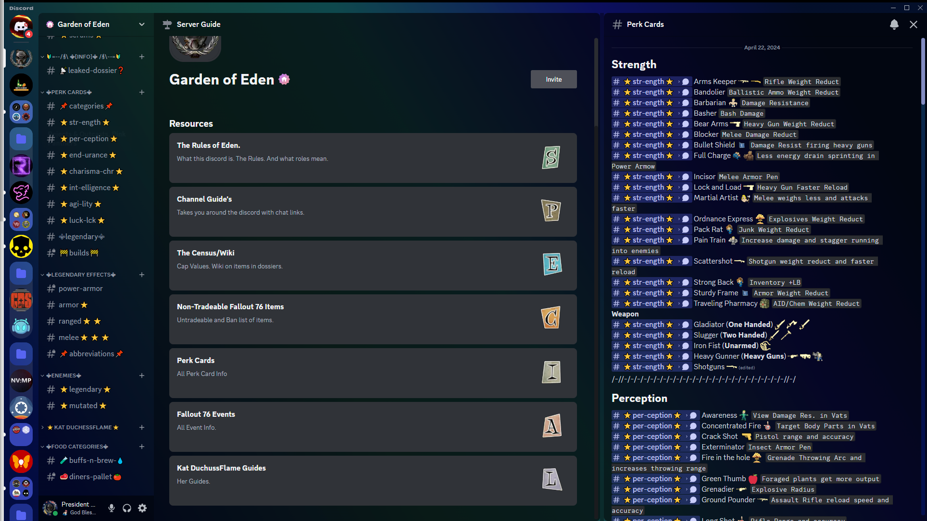
Task: Mute the microphone in user panel
Action: click(x=112, y=508)
